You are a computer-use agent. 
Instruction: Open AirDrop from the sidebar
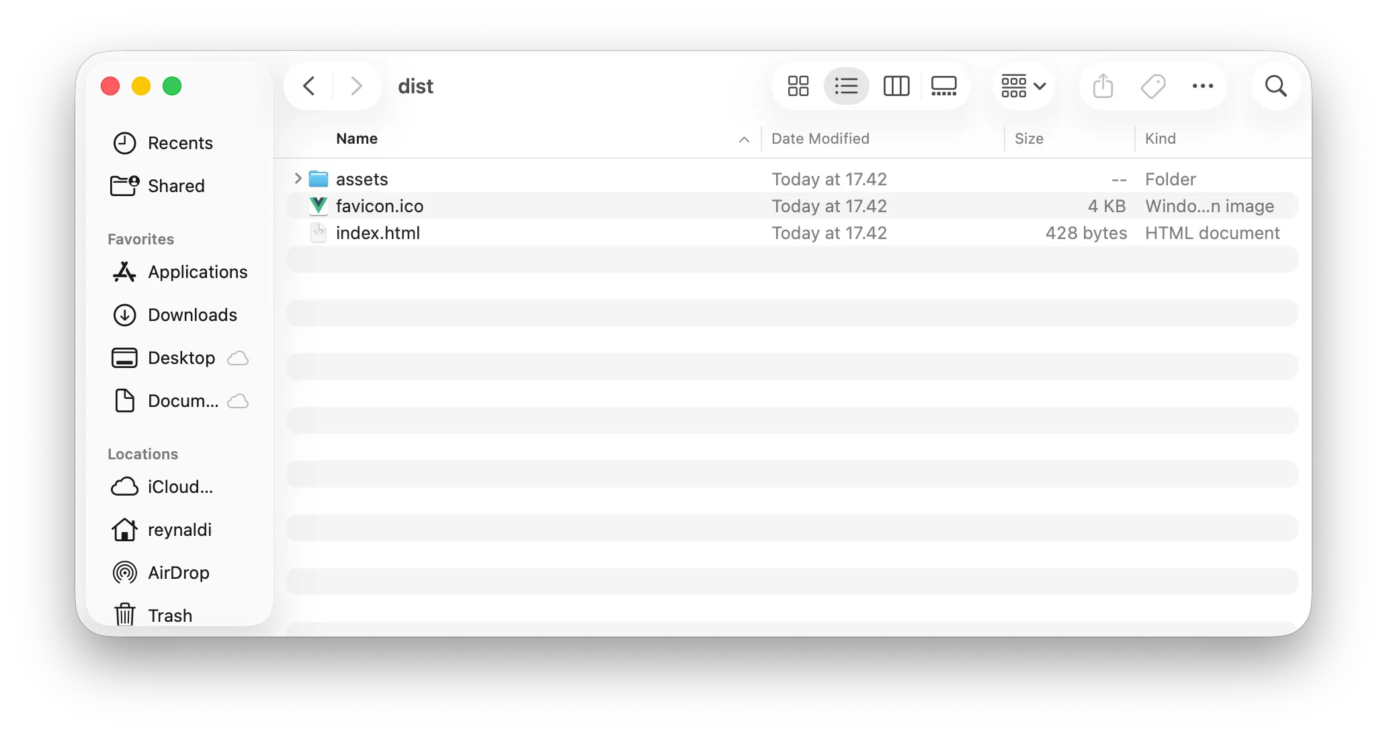pos(178,573)
